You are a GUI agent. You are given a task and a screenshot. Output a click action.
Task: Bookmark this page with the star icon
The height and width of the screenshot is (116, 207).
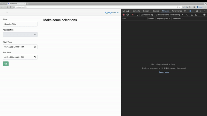(x=180, y=7)
